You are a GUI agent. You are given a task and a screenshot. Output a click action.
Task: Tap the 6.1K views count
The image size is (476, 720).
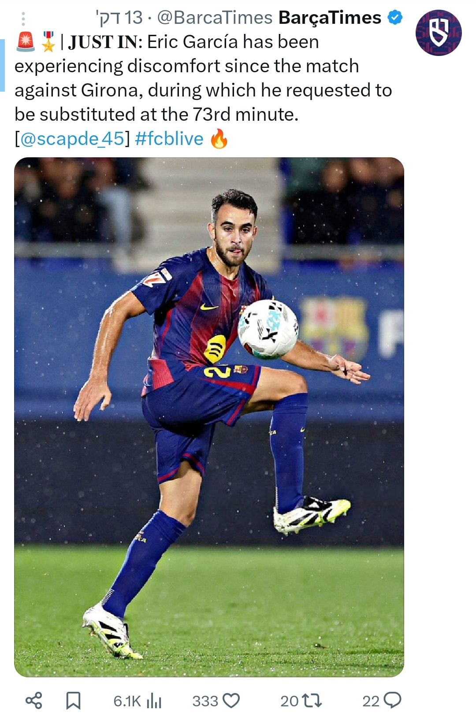click(x=127, y=701)
